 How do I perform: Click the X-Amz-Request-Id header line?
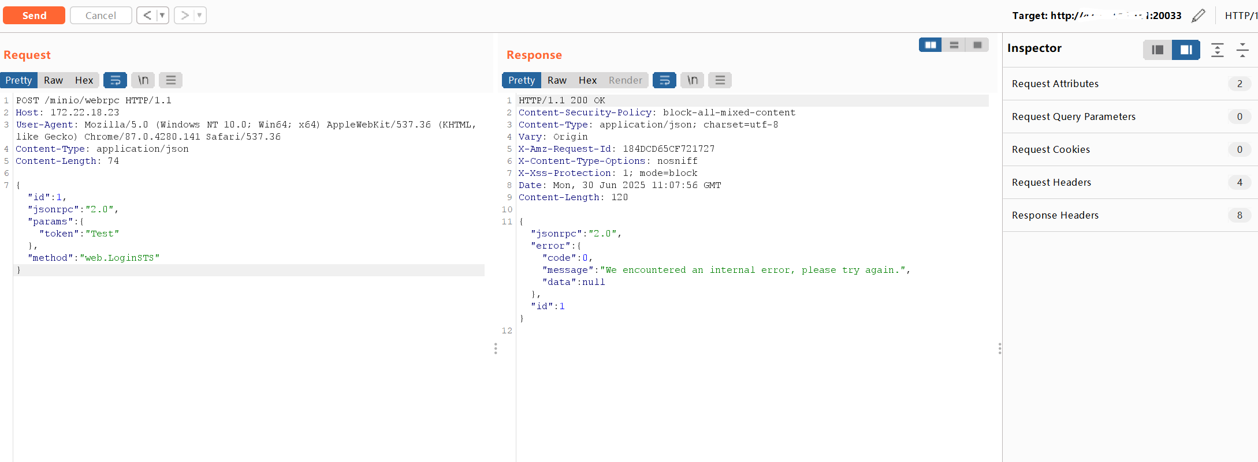pos(616,149)
